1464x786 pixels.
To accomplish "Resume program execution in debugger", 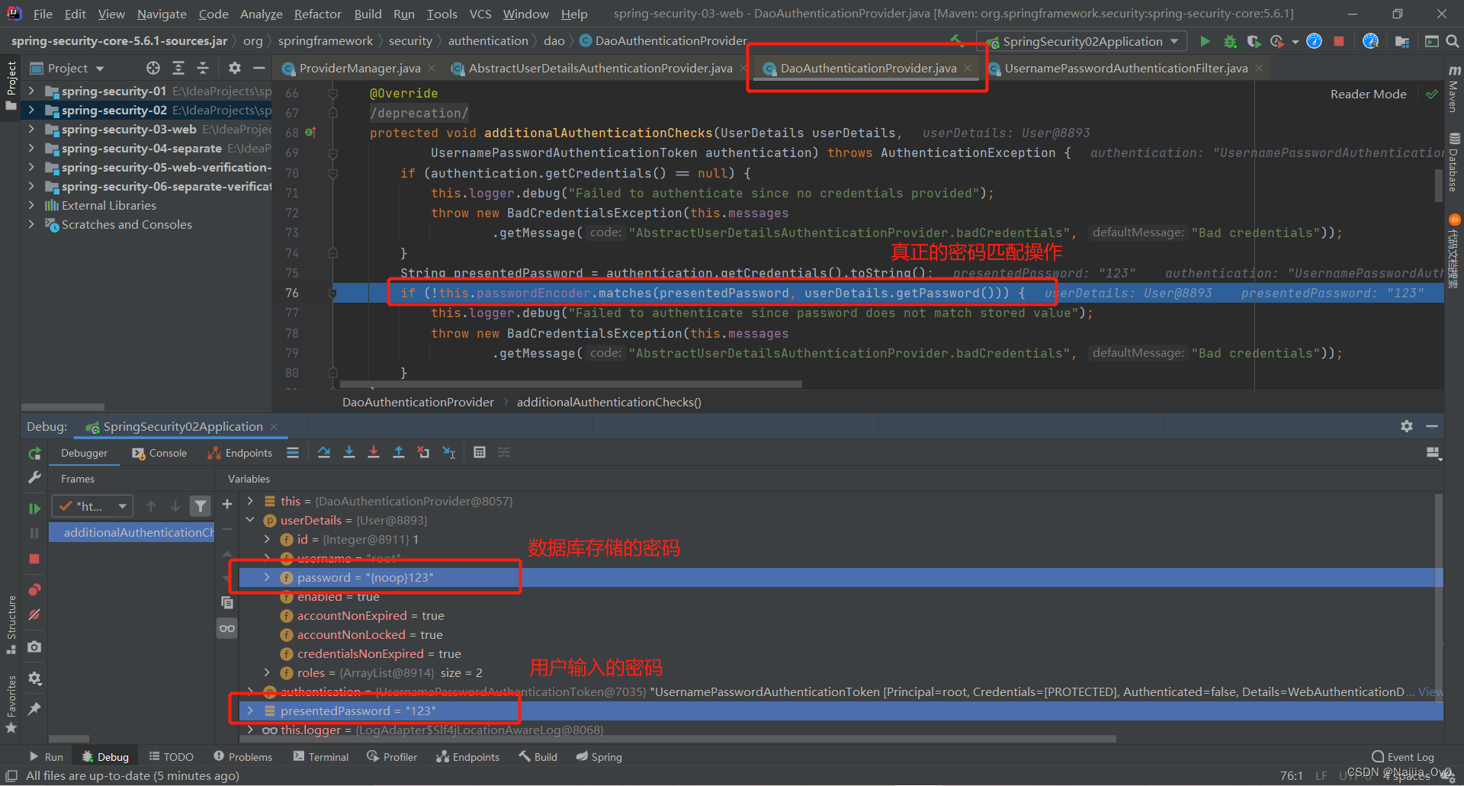I will (x=34, y=508).
